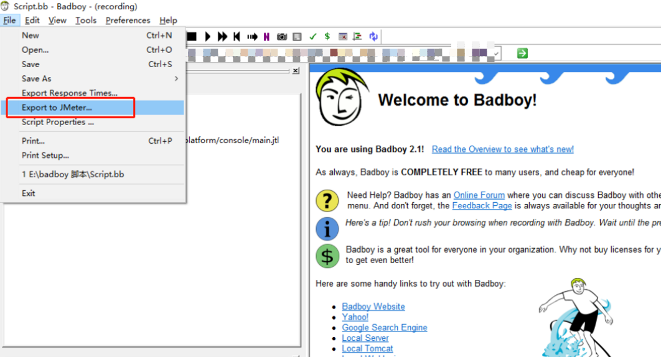Click the yellow question mark help icon

pos(327,201)
